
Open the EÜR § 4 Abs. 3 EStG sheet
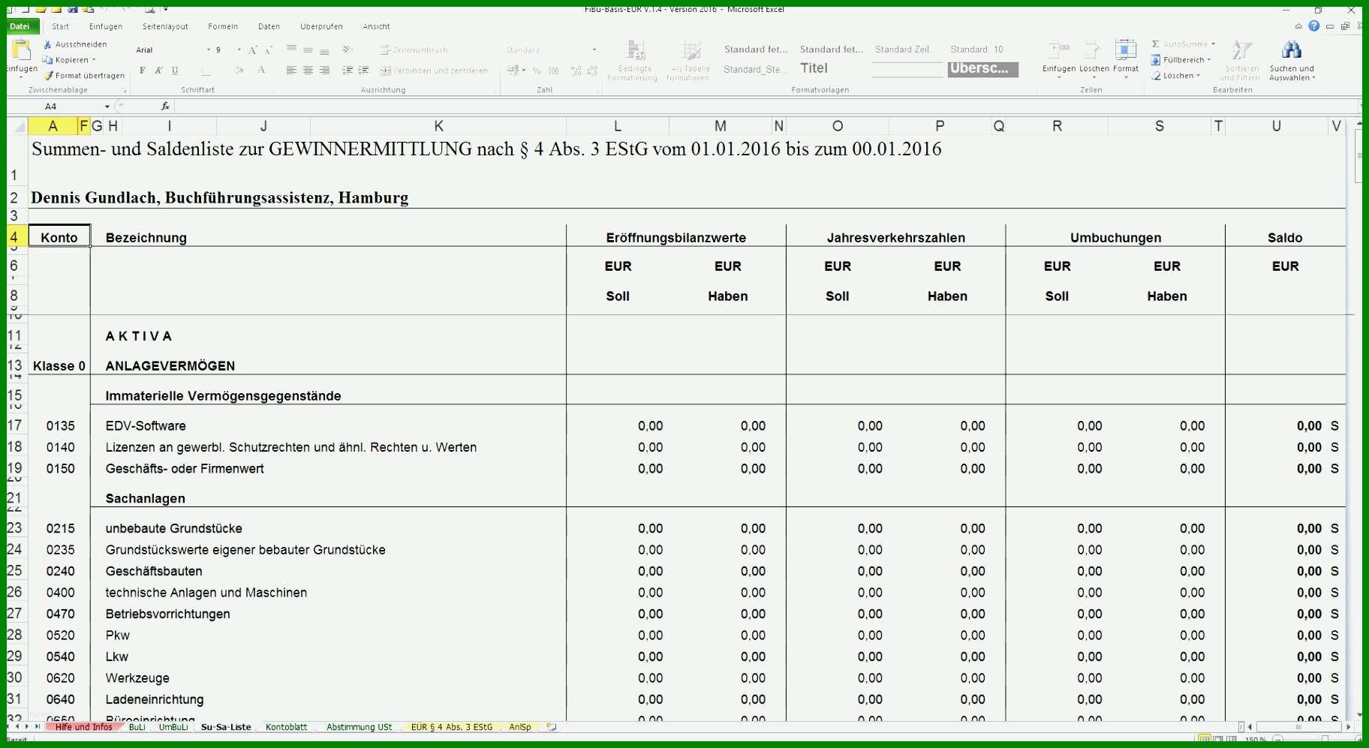452,727
